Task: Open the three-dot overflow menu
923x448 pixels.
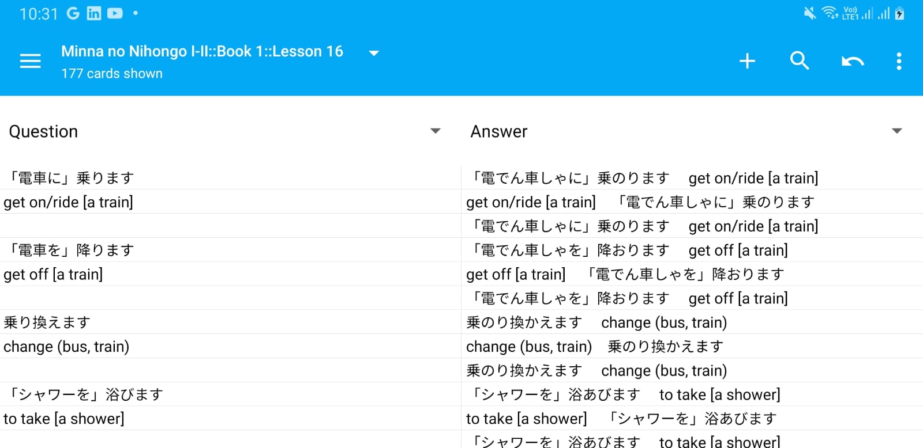Action: (899, 61)
